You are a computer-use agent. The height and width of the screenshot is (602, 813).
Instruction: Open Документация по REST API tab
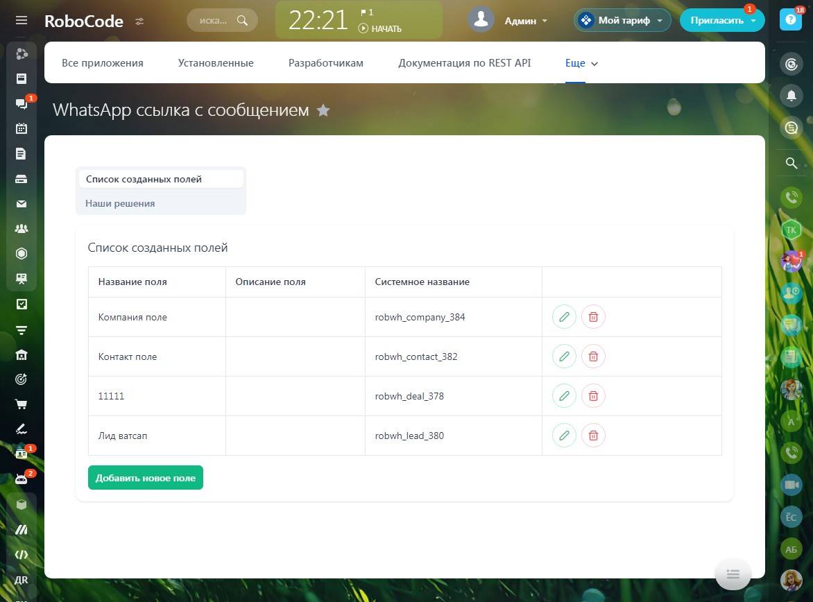(x=465, y=63)
